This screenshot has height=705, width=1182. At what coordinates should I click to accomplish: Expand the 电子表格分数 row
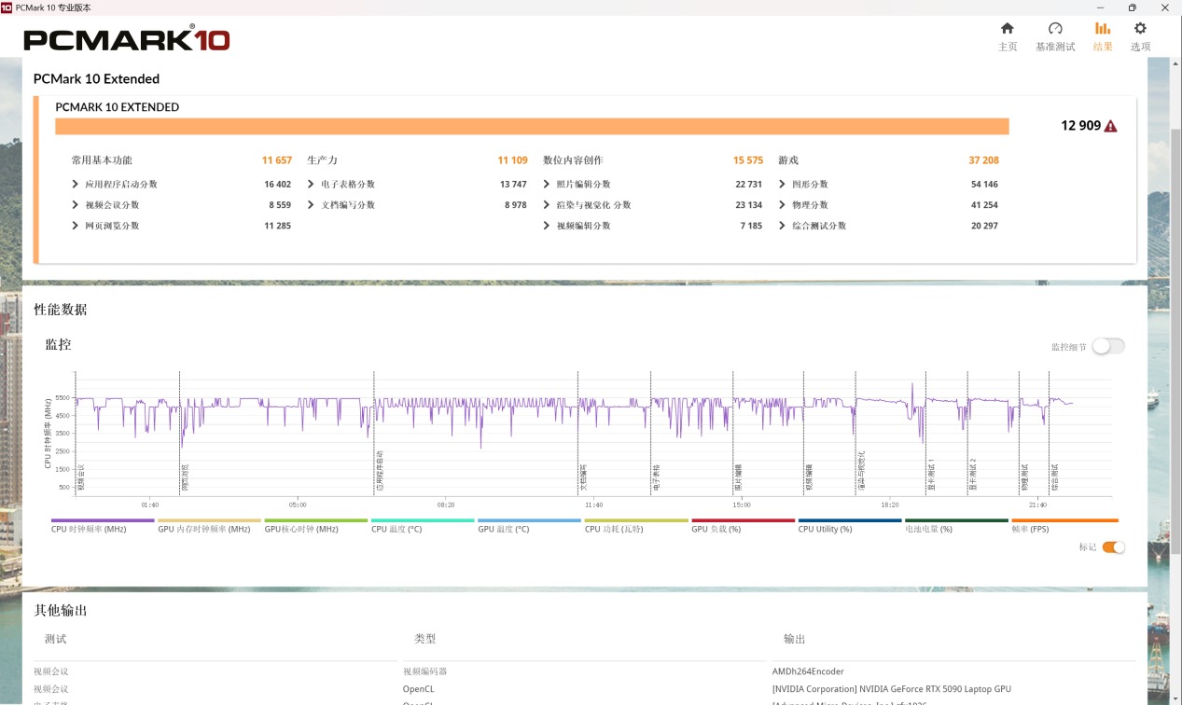point(312,185)
